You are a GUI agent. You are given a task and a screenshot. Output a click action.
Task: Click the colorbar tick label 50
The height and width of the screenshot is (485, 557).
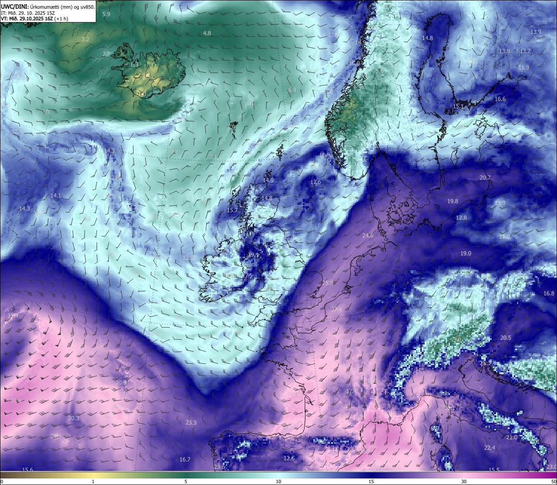[x=554, y=482]
